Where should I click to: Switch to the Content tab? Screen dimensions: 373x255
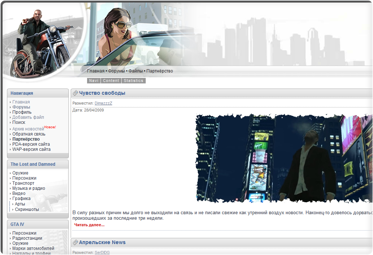111,81
